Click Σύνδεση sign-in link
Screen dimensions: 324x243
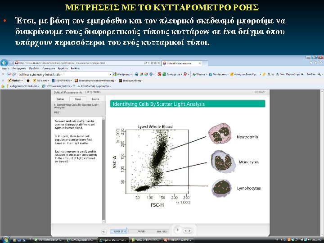click(311, 74)
